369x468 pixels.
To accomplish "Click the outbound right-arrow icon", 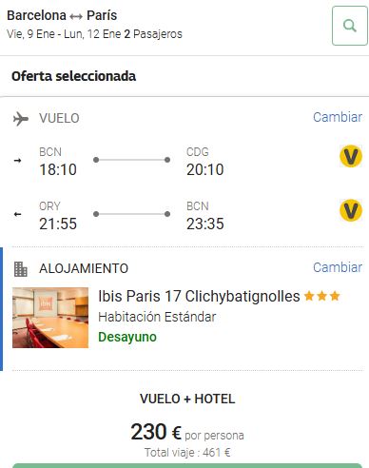I will tap(18, 161).
